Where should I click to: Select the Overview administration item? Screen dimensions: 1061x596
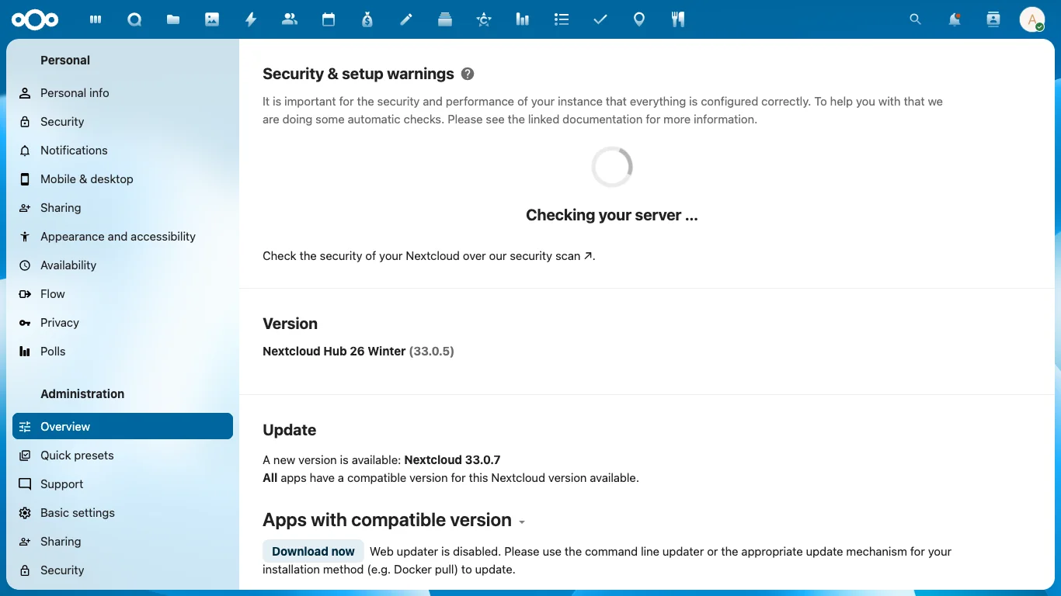point(123,427)
